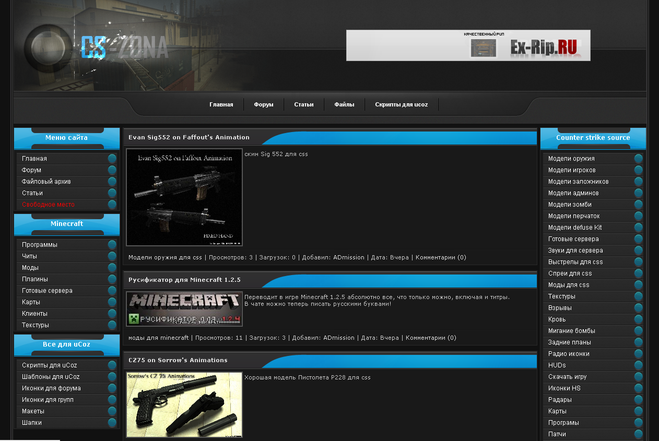Open Карты in the Minecraft sidebar menu
Viewport: 659px width, 441px height.
coord(31,302)
